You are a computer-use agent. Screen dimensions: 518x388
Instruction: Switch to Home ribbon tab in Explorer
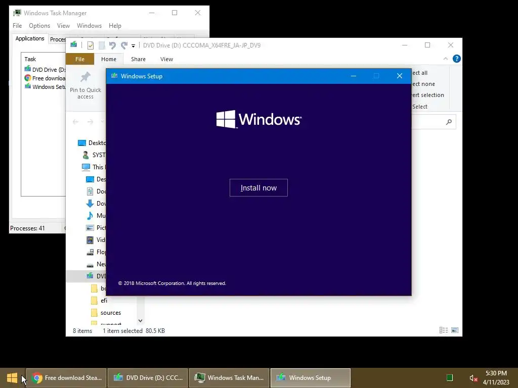109,59
